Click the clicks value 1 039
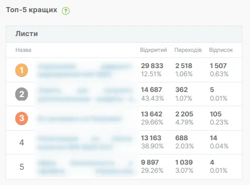Viewport: 250px width, 185px height. tap(184, 162)
